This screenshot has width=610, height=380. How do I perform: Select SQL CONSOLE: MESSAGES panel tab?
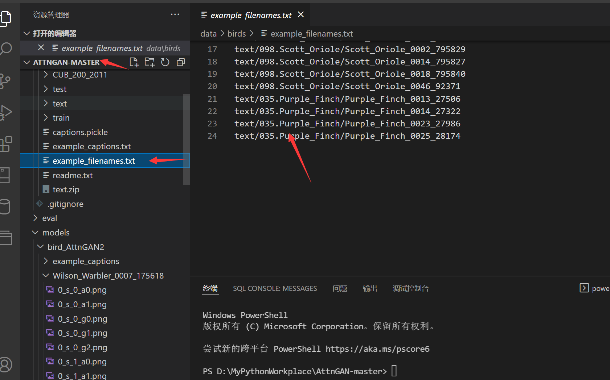(x=275, y=288)
